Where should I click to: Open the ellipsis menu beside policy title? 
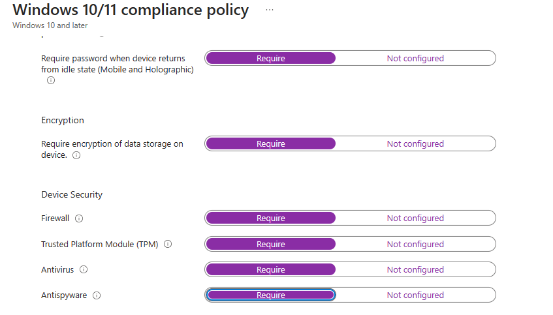pyautogui.click(x=270, y=10)
